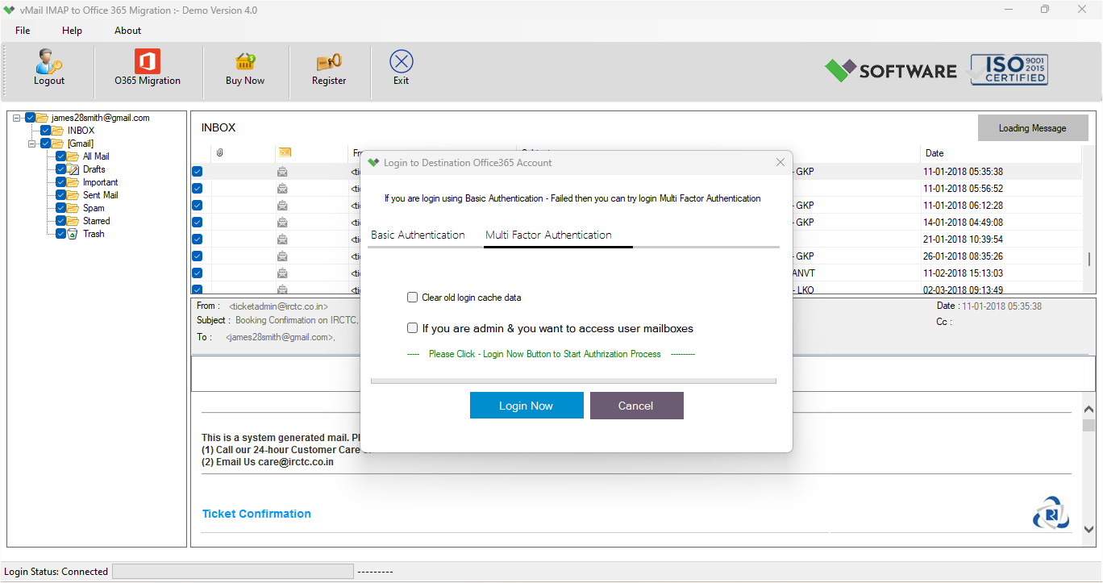Uncheck the Sent Mail folder checkbox

tap(61, 195)
